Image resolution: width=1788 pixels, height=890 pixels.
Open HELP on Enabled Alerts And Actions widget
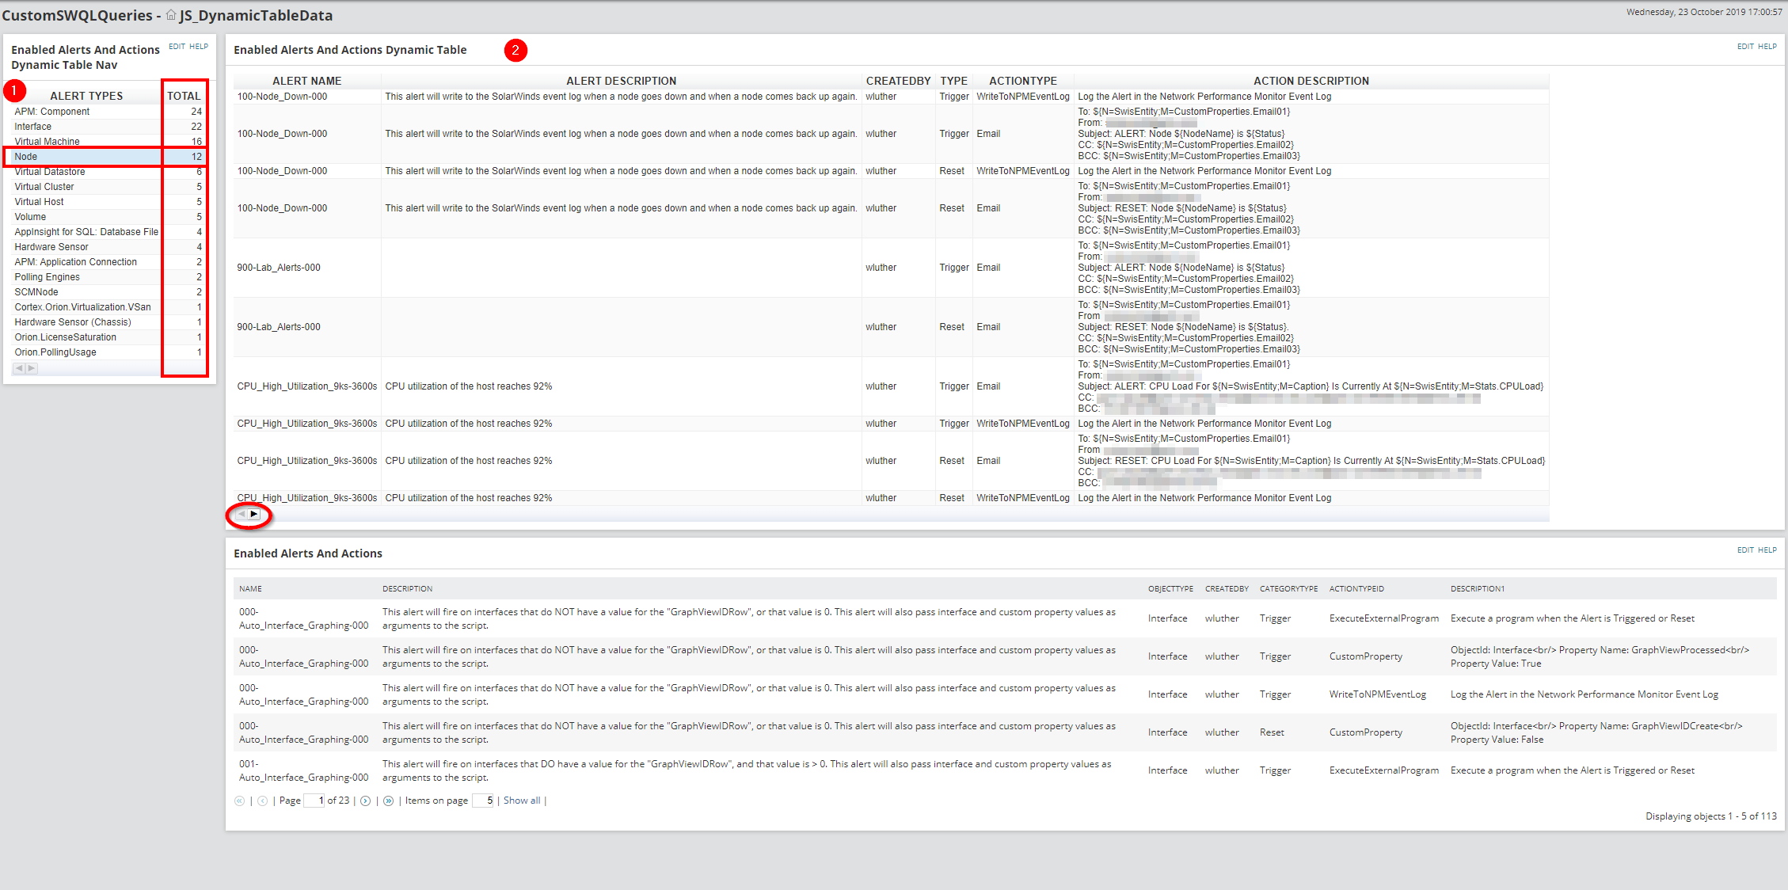pyautogui.click(x=1767, y=550)
